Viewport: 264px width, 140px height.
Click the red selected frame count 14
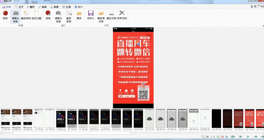(222, 137)
